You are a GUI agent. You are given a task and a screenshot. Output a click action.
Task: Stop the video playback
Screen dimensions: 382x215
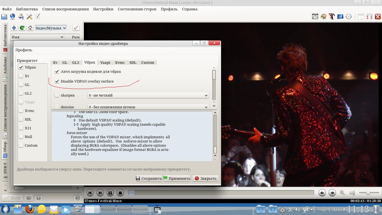[x=120, y=193]
